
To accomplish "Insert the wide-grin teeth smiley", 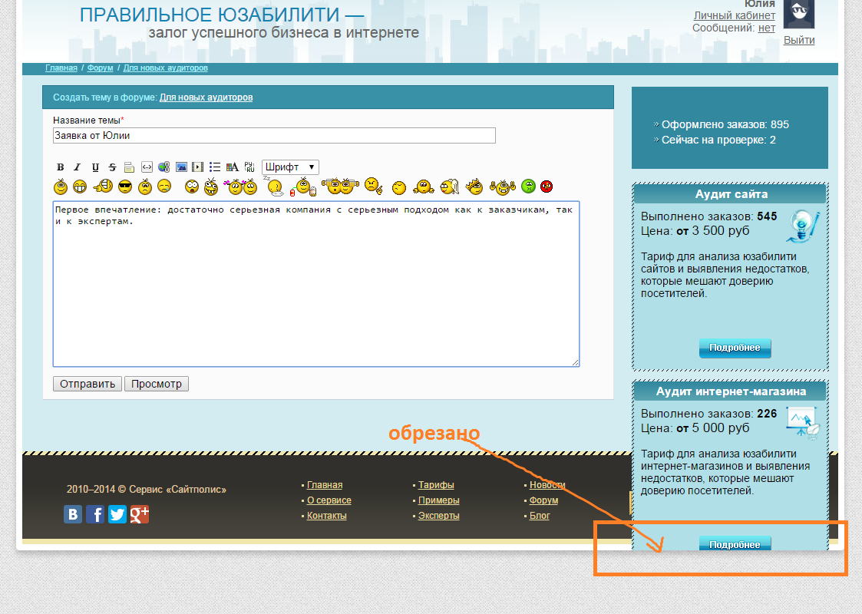I will point(80,187).
